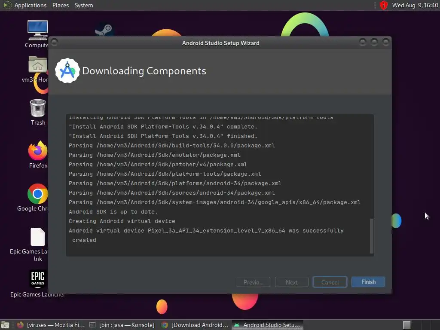Click the Chrome icon in the taskbar entry

165,325
